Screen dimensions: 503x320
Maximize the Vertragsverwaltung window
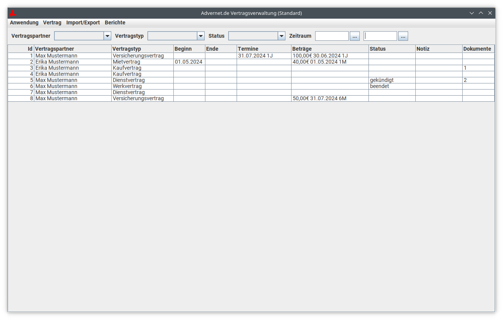481,13
